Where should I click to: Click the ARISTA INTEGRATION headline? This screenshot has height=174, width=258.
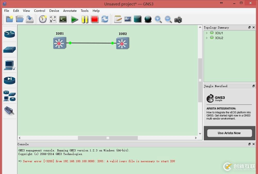point(221,108)
